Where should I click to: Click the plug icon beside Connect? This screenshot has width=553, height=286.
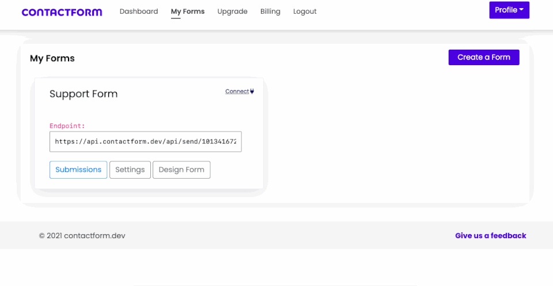(252, 92)
